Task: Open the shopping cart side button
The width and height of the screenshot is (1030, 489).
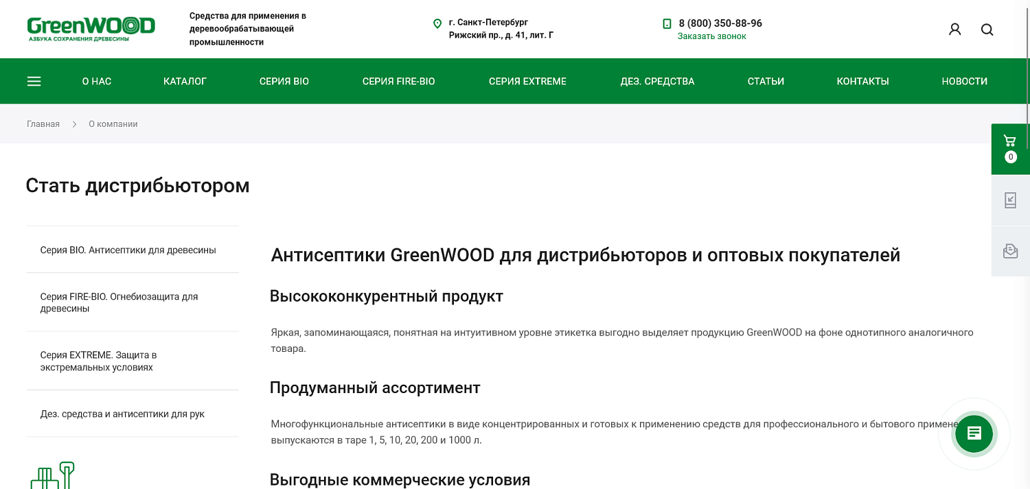Action: pyautogui.click(x=1010, y=149)
